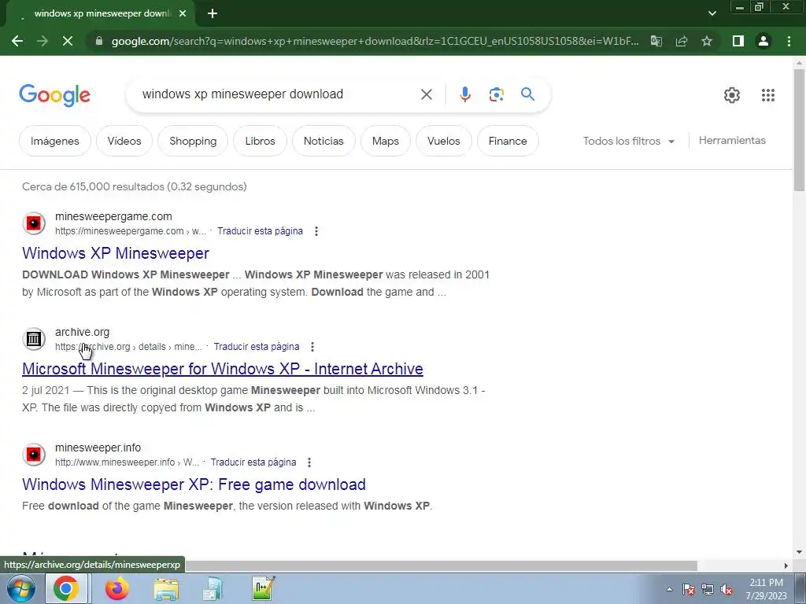This screenshot has width=806, height=604.
Task: Toggle the Chrome side panel icon
Action: [x=738, y=41]
